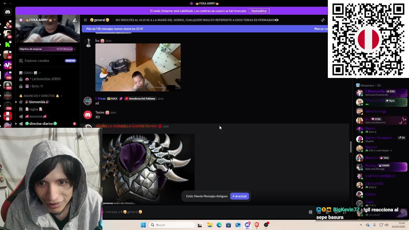Open Windows Start menu
Screen dimensions: 409x230
click(143, 225)
